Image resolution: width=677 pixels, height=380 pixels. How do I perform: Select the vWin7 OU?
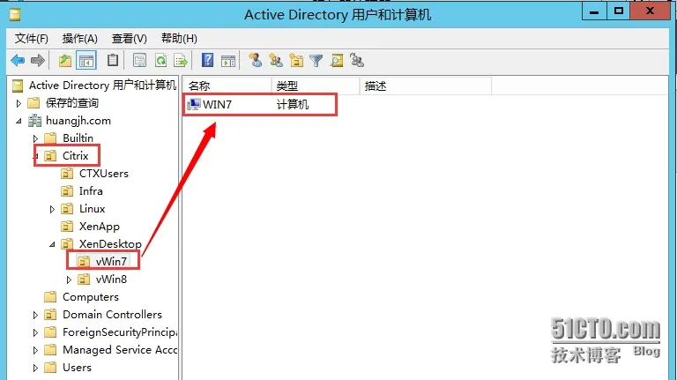[111, 262]
